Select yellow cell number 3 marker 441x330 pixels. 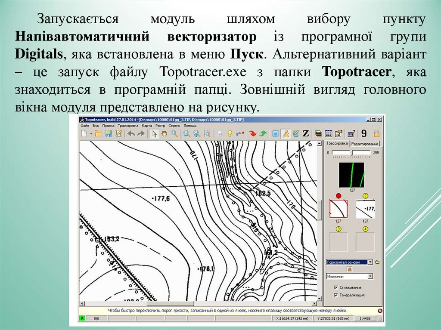tap(339, 229)
